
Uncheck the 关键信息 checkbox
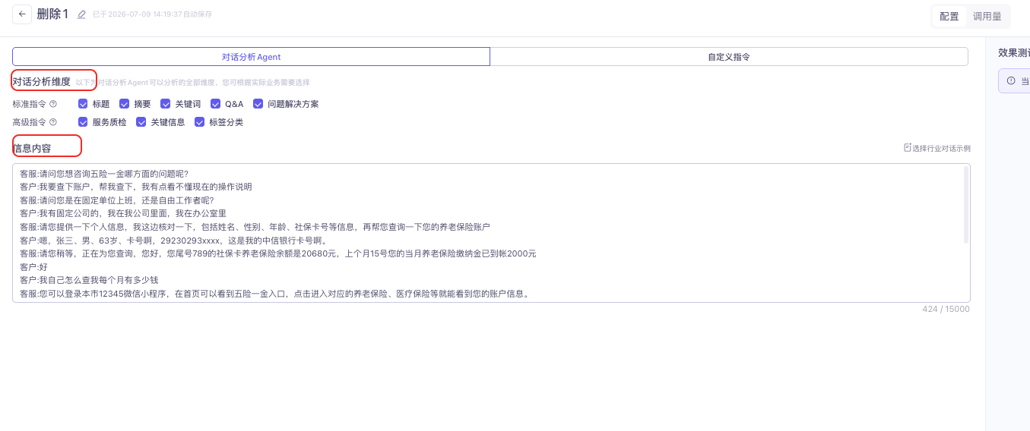pyautogui.click(x=141, y=122)
